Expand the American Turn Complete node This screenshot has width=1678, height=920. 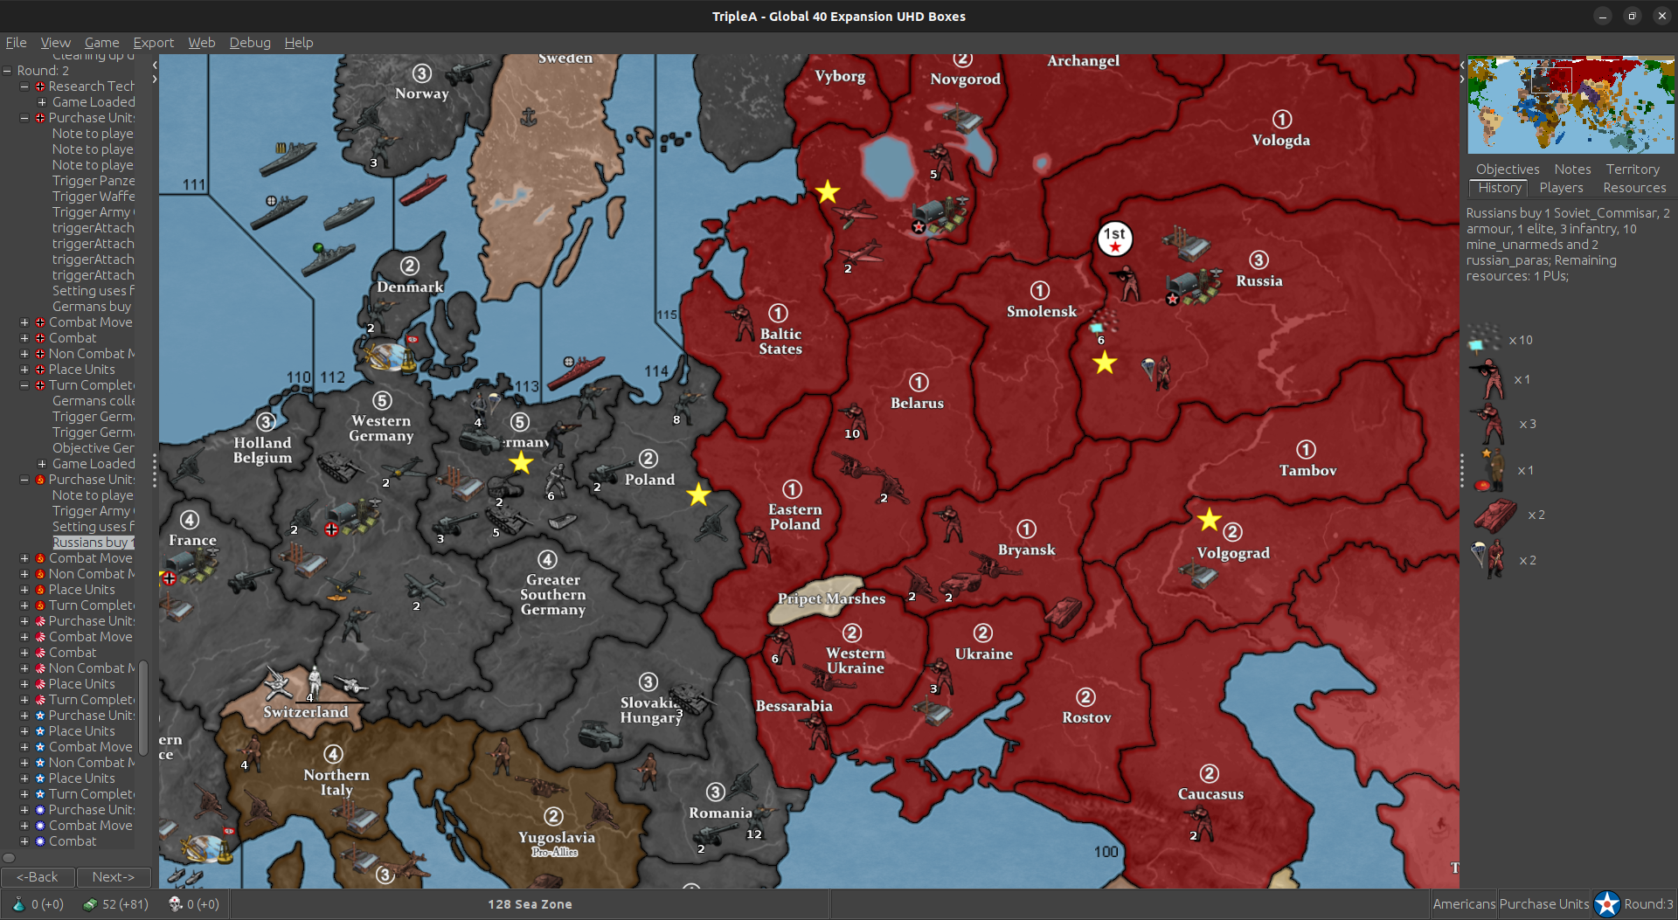[x=24, y=794]
